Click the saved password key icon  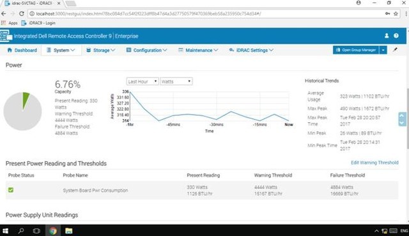387,13
